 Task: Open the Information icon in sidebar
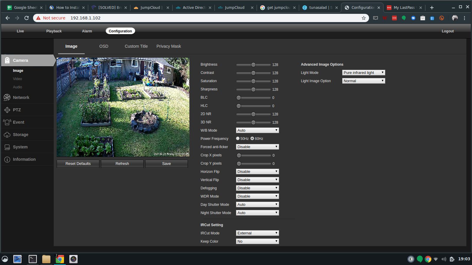(7, 159)
